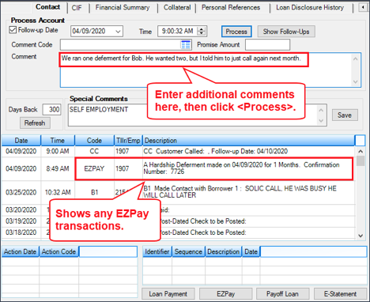Open the Follow-up Date dropdown
This screenshot has height=302, width=370.
pos(119,32)
